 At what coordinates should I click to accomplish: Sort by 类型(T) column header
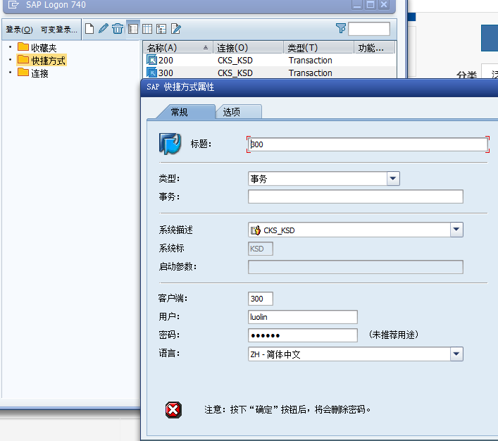click(x=318, y=48)
